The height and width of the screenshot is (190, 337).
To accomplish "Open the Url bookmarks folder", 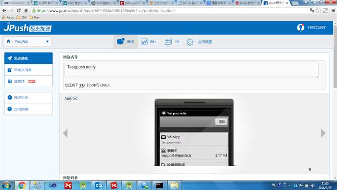I will 21,17.
